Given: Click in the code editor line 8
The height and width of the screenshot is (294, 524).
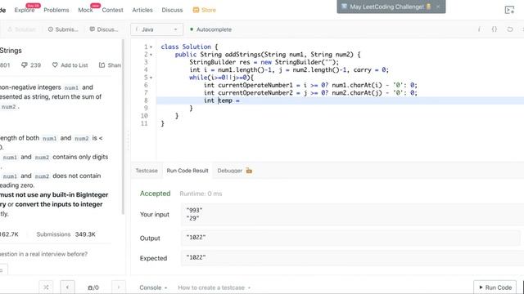Looking at the screenshot, I should coord(340,100).
